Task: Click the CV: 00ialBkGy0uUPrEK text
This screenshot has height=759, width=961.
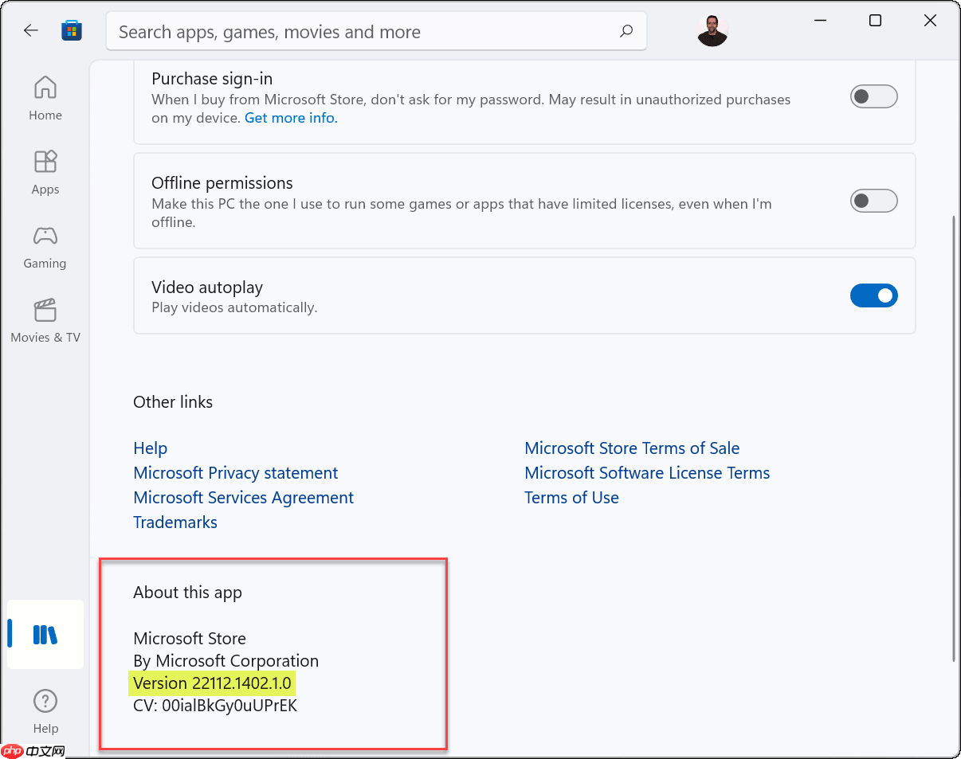Action: (x=215, y=706)
